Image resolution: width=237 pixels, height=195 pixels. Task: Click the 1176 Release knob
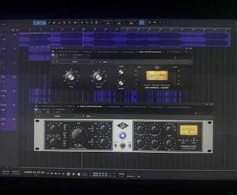[121, 83]
